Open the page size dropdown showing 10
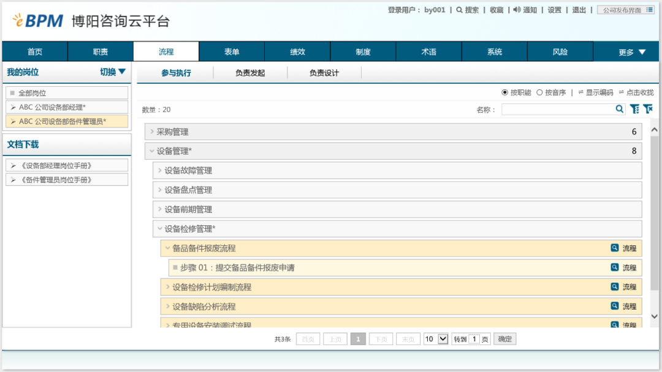Image resolution: width=662 pixels, height=372 pixels. coord(443,339)
